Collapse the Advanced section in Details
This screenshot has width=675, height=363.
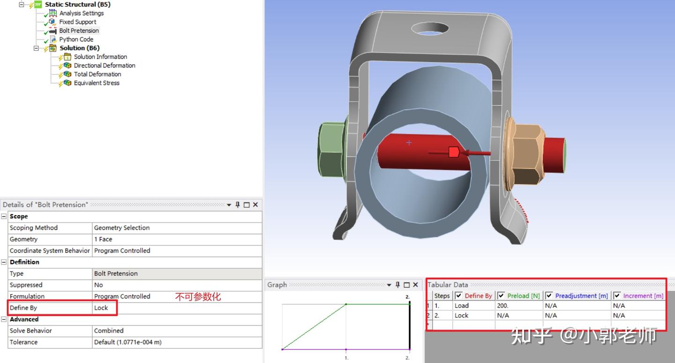(x=4, y=319)
